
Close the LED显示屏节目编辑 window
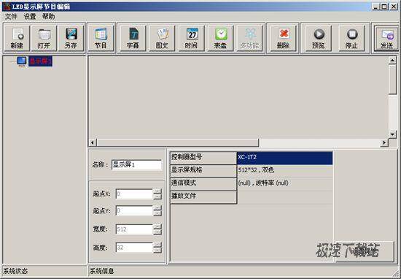(x=393, y=7)
